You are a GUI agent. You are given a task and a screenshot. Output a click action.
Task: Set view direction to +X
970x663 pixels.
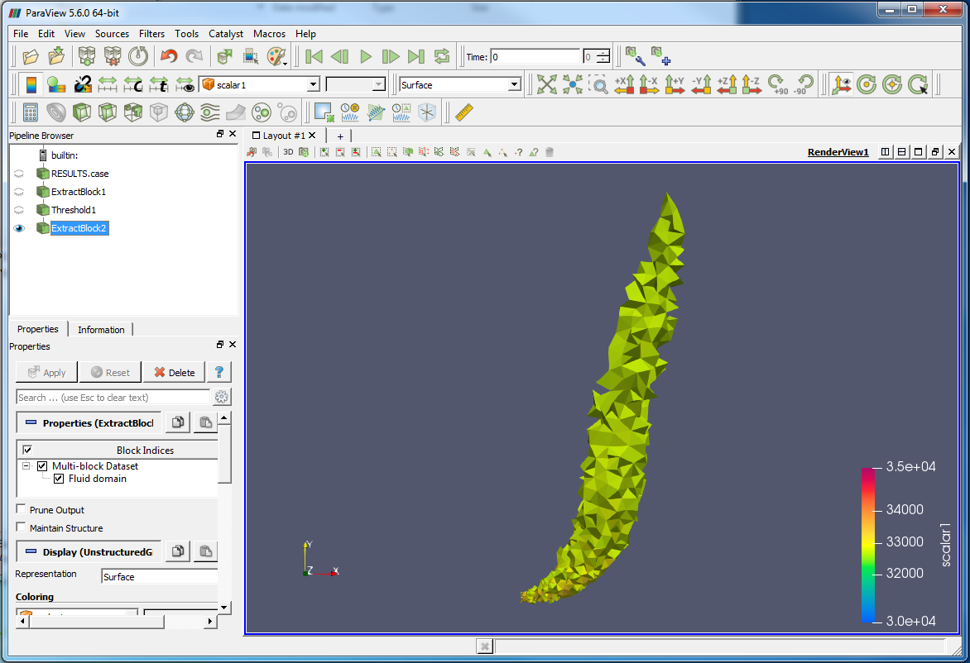pyautogui.click(x=624, y=84)
